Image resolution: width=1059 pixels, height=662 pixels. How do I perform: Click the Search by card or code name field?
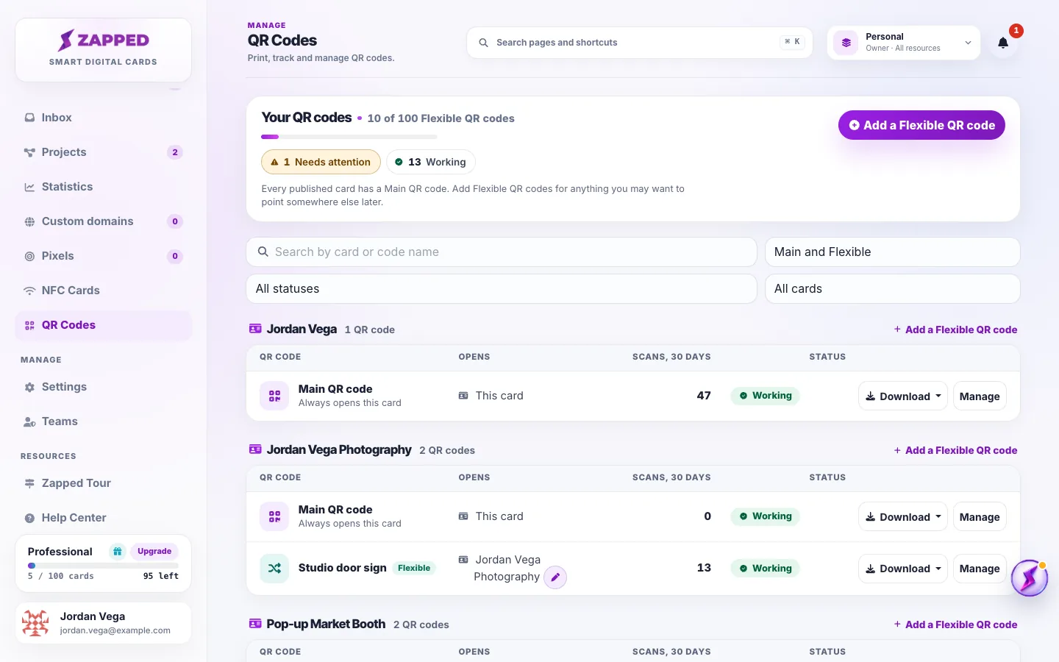502,252
